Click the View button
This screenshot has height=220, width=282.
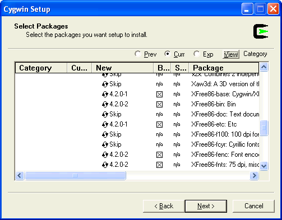coord(231,54)
